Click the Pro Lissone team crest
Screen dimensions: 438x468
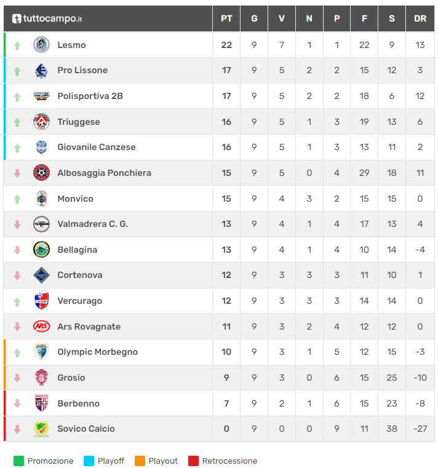tap(41, 71)
